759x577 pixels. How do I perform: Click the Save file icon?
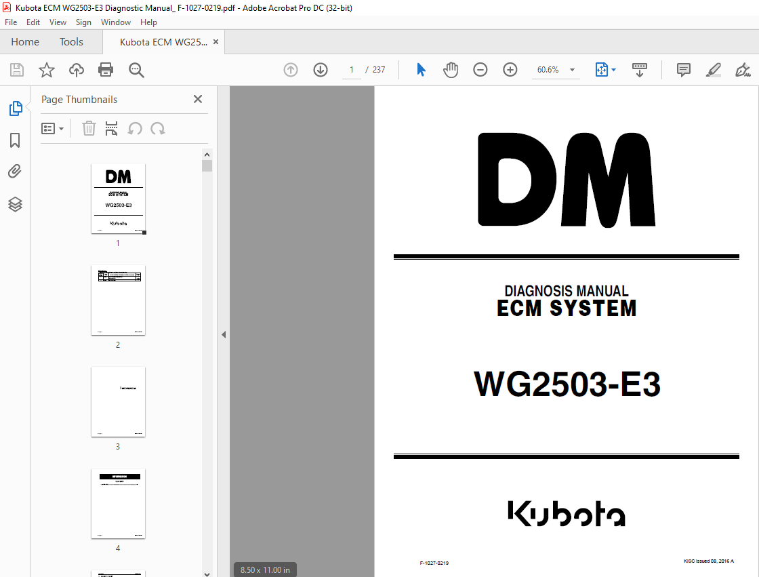(17, 70)
